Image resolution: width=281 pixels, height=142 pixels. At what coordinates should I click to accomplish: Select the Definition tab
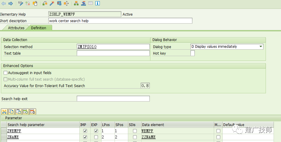38,28
